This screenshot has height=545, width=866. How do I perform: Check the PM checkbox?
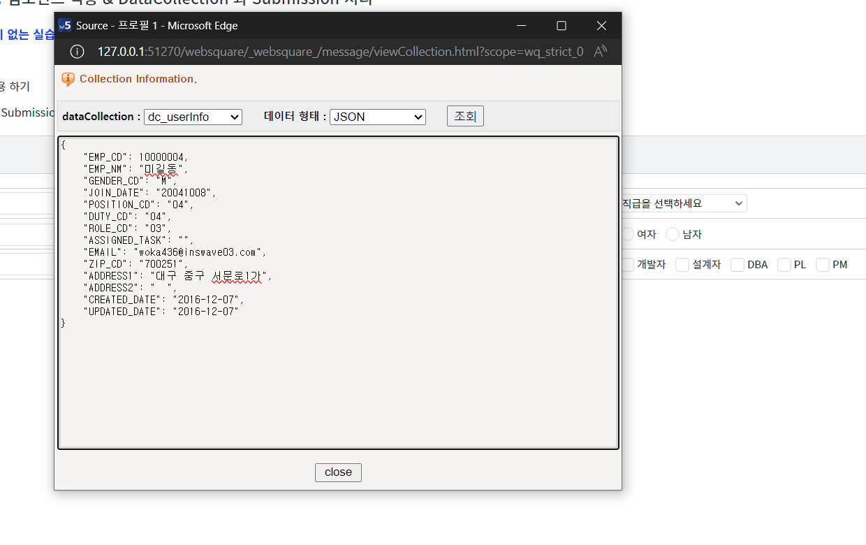pyautogui.click(x=823, y=265)
